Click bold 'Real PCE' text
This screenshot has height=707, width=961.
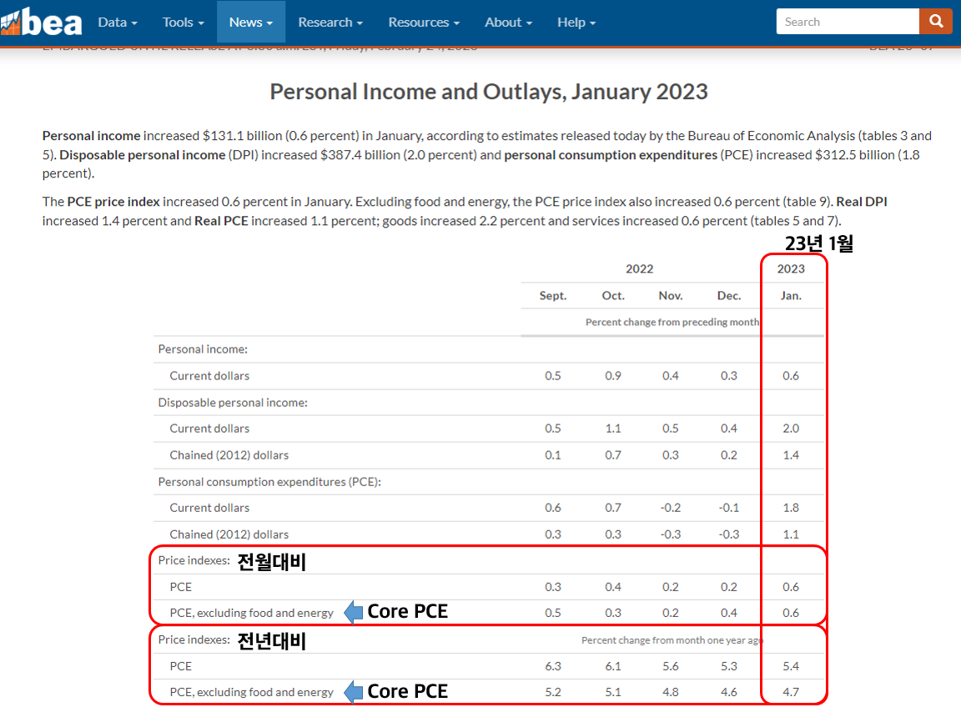pos(221,221)
